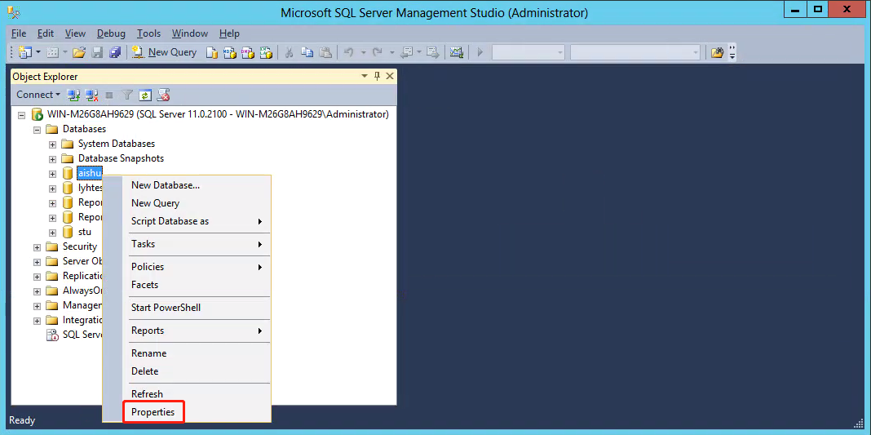Click the Analysis Services MDX Query icon
The image size is (871, 435).
click(229, 52)
